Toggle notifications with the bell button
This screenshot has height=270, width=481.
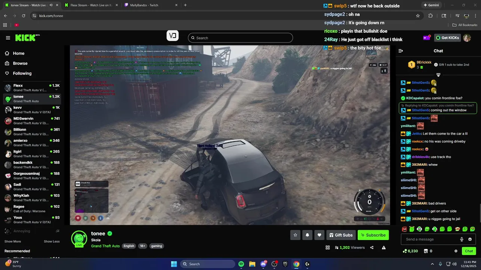click(x=307, y=235)
